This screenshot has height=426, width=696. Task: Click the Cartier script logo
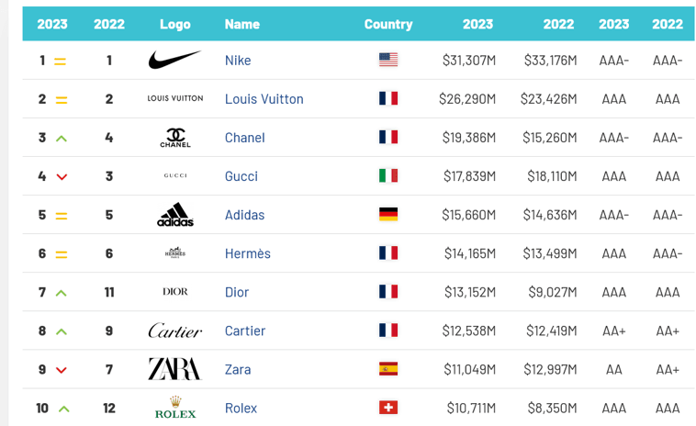click(174, 331)
